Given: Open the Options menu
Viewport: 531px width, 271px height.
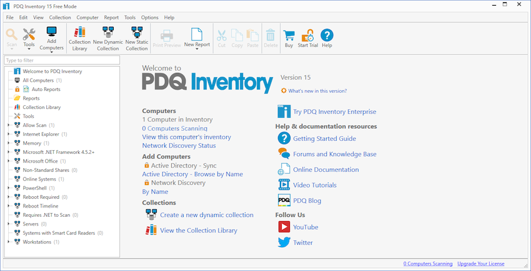Looking at the screenshot, I should point(149,17).
